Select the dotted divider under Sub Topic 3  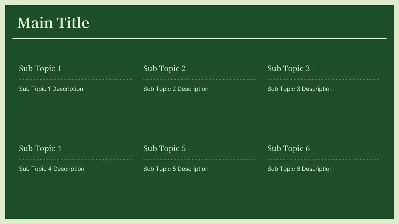point(324,79)
